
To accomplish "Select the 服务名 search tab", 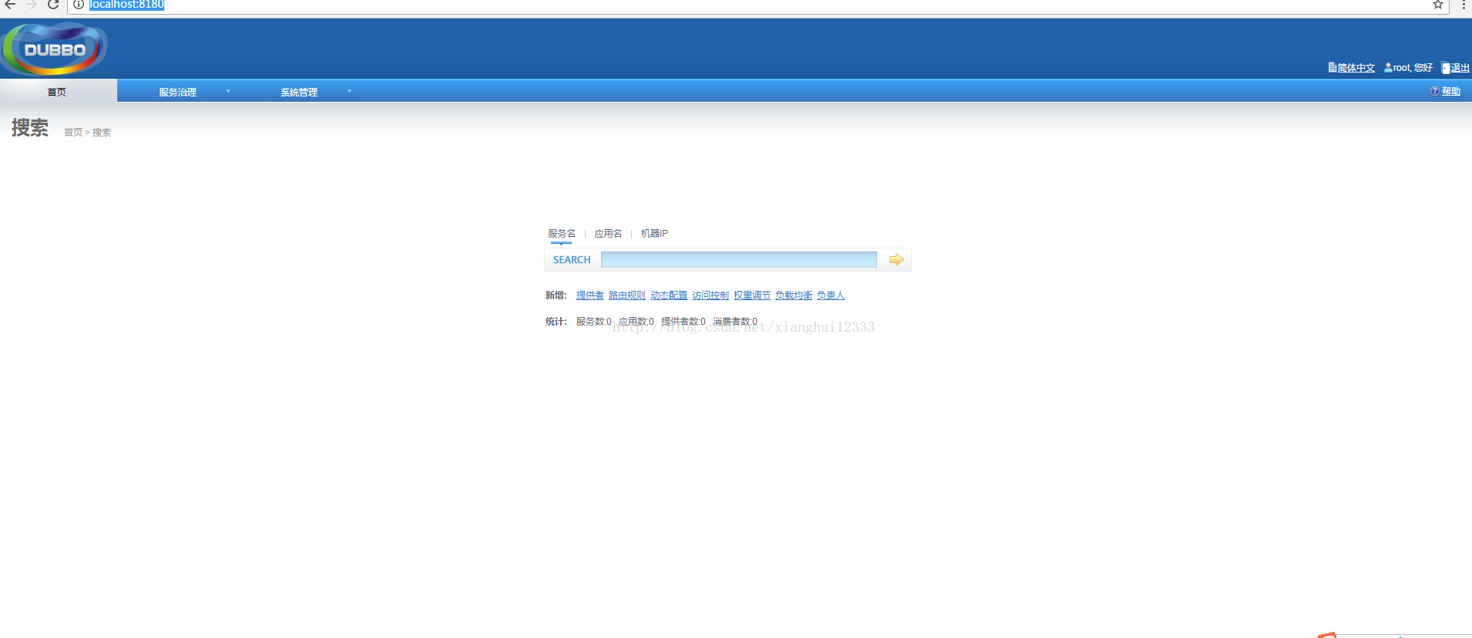I will [x=562, y=233].
